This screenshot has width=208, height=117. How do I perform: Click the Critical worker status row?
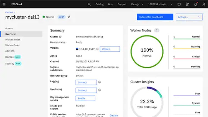click(x=187, y=57)
